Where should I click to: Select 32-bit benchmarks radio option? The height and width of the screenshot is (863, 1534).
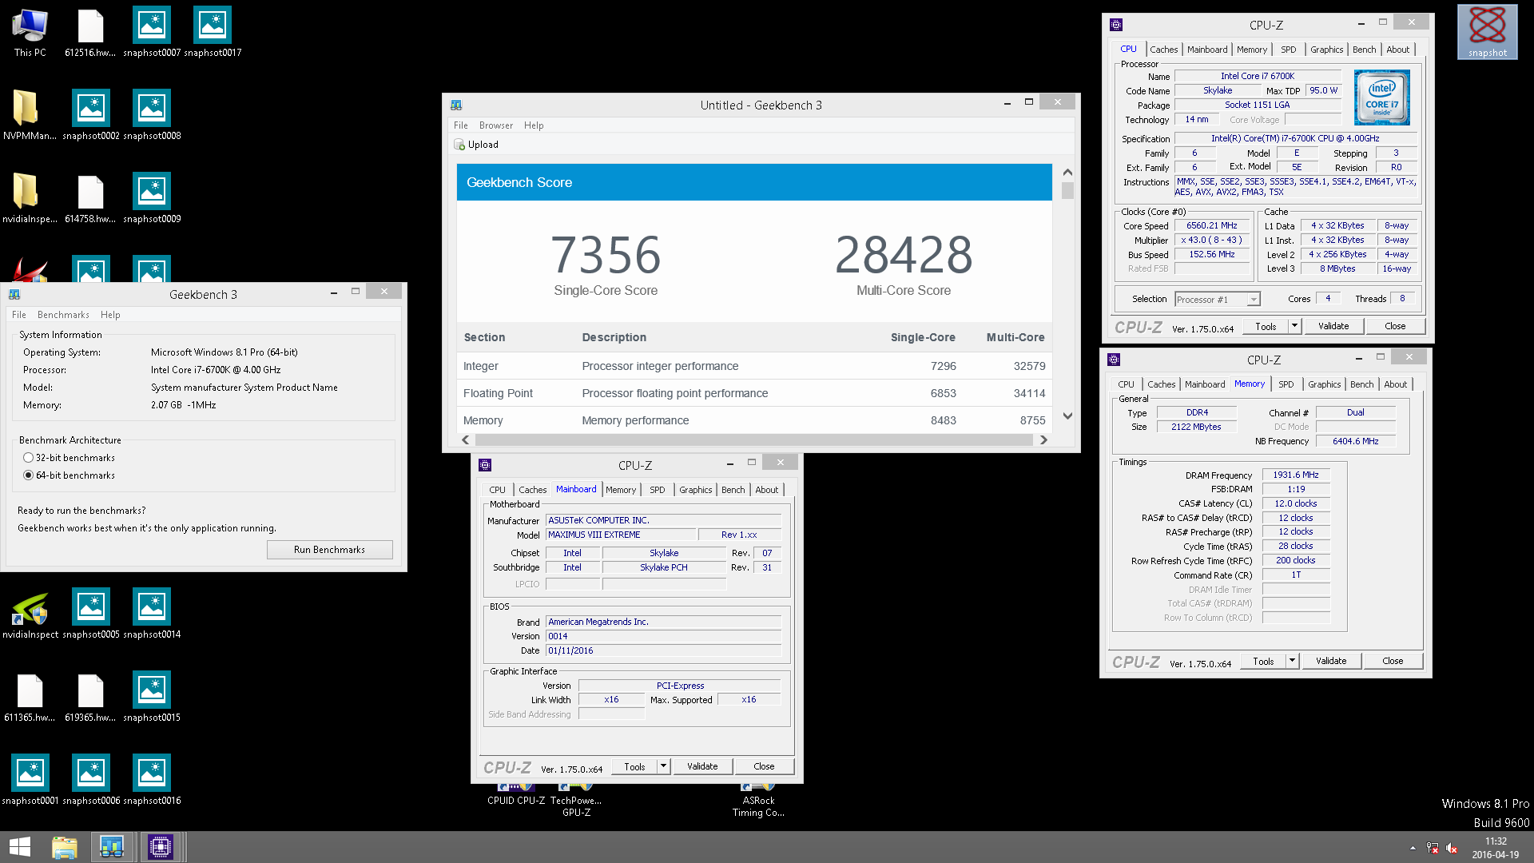(29, 458)
